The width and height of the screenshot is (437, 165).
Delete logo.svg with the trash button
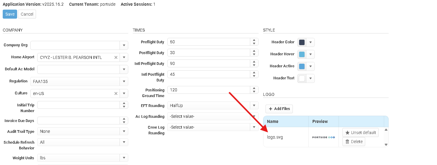coord(354,142)
